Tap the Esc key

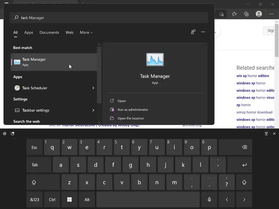point(35,147)
